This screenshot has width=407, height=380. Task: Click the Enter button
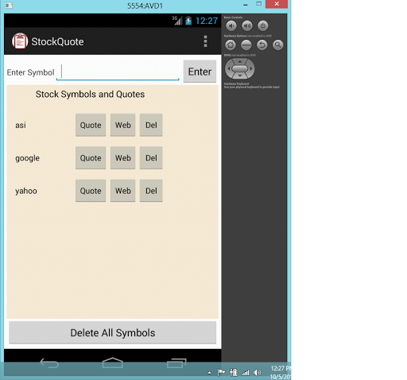point(200,72)
